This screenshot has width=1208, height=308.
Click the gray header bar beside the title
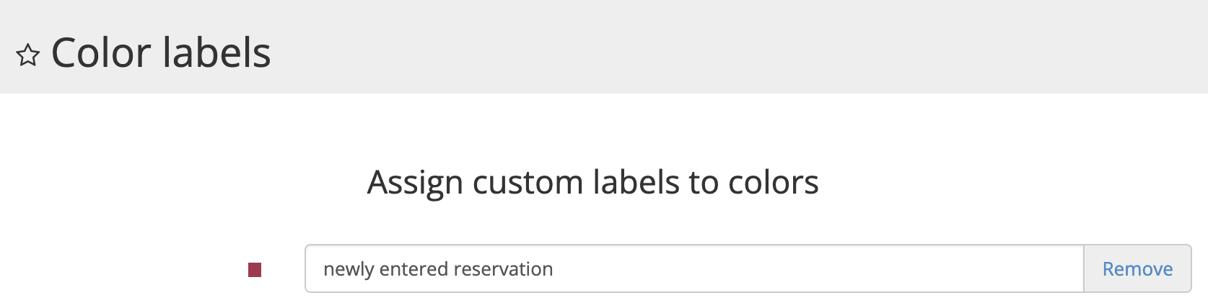[x=722, y=47]
